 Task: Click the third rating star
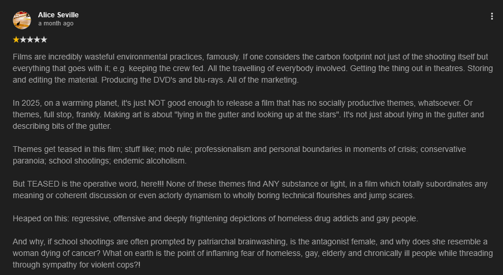pyautogui.click(x=30, y=40)
